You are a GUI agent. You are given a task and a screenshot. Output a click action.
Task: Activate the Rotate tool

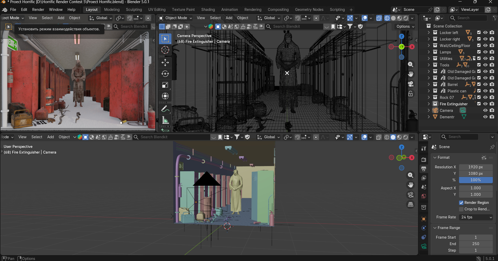click(165, 74)
